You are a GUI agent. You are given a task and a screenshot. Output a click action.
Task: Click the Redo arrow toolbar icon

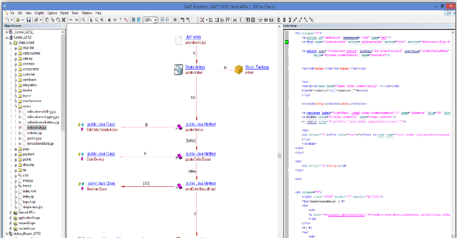tap(76, 20)
